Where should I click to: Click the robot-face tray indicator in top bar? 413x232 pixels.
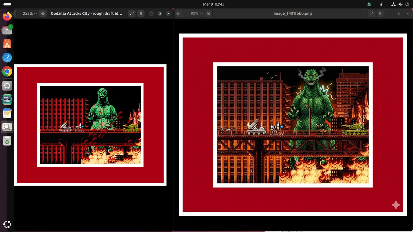[369, 4]
